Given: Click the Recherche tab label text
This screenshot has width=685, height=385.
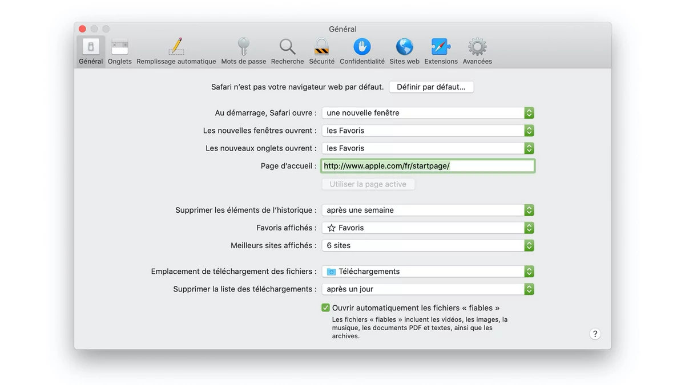Looking at the screenshot, I should click(x=287, y=62).
